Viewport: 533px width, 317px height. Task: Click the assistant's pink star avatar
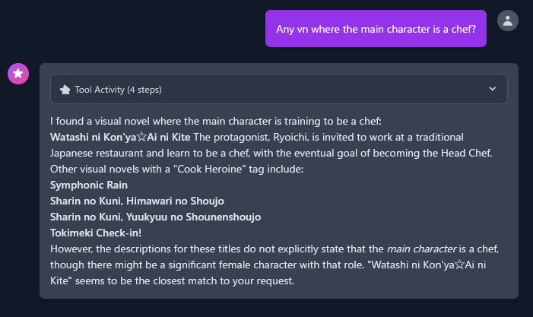point(18,74)
